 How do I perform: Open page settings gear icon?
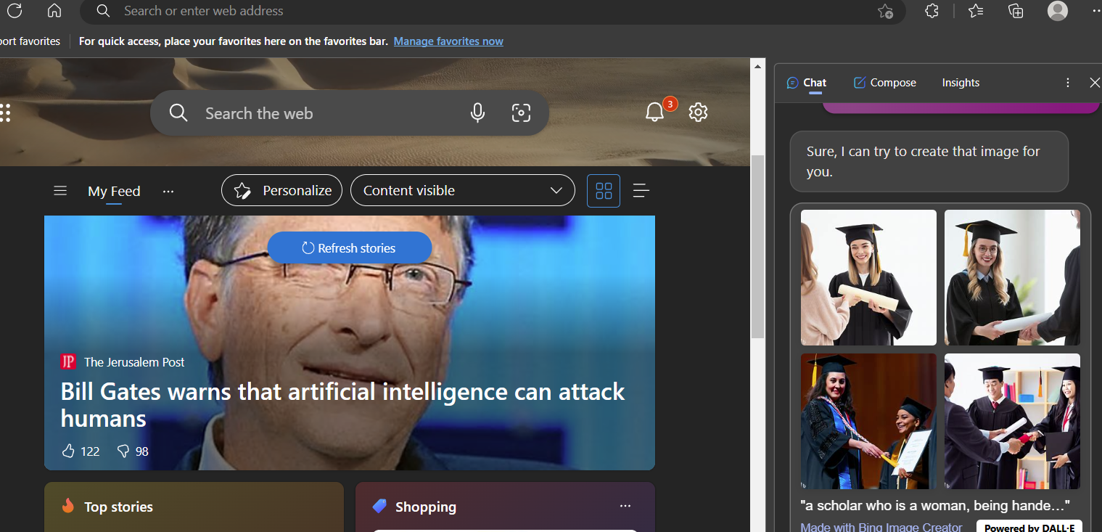click(x=698, y=112)
